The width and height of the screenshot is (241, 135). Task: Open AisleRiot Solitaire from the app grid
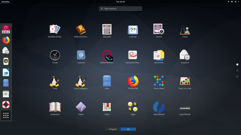[x=55, y=31]
